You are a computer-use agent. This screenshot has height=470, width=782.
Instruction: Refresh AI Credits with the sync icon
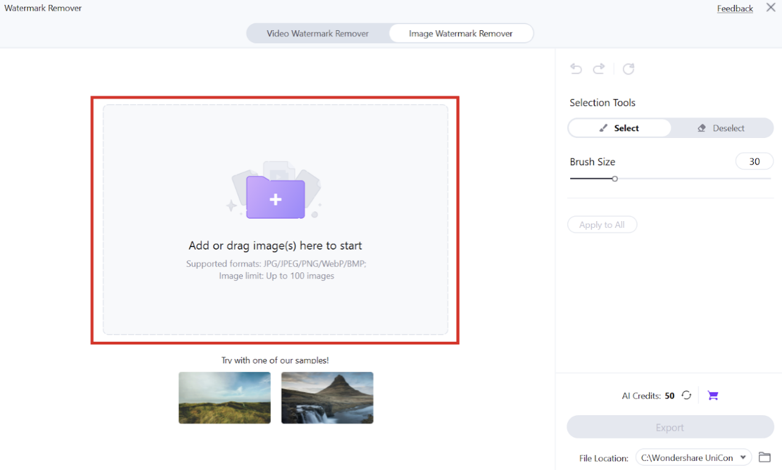click(687, 395)
